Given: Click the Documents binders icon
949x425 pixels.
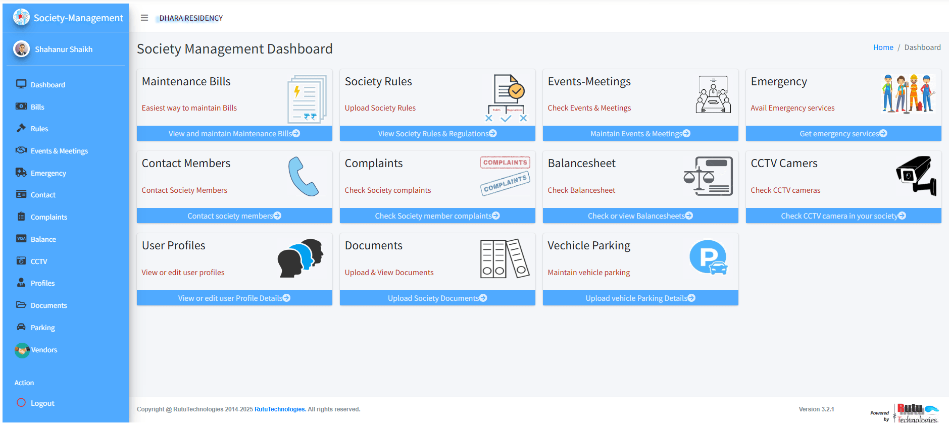Looking at the screenshot, I should (x=504, y=258).
